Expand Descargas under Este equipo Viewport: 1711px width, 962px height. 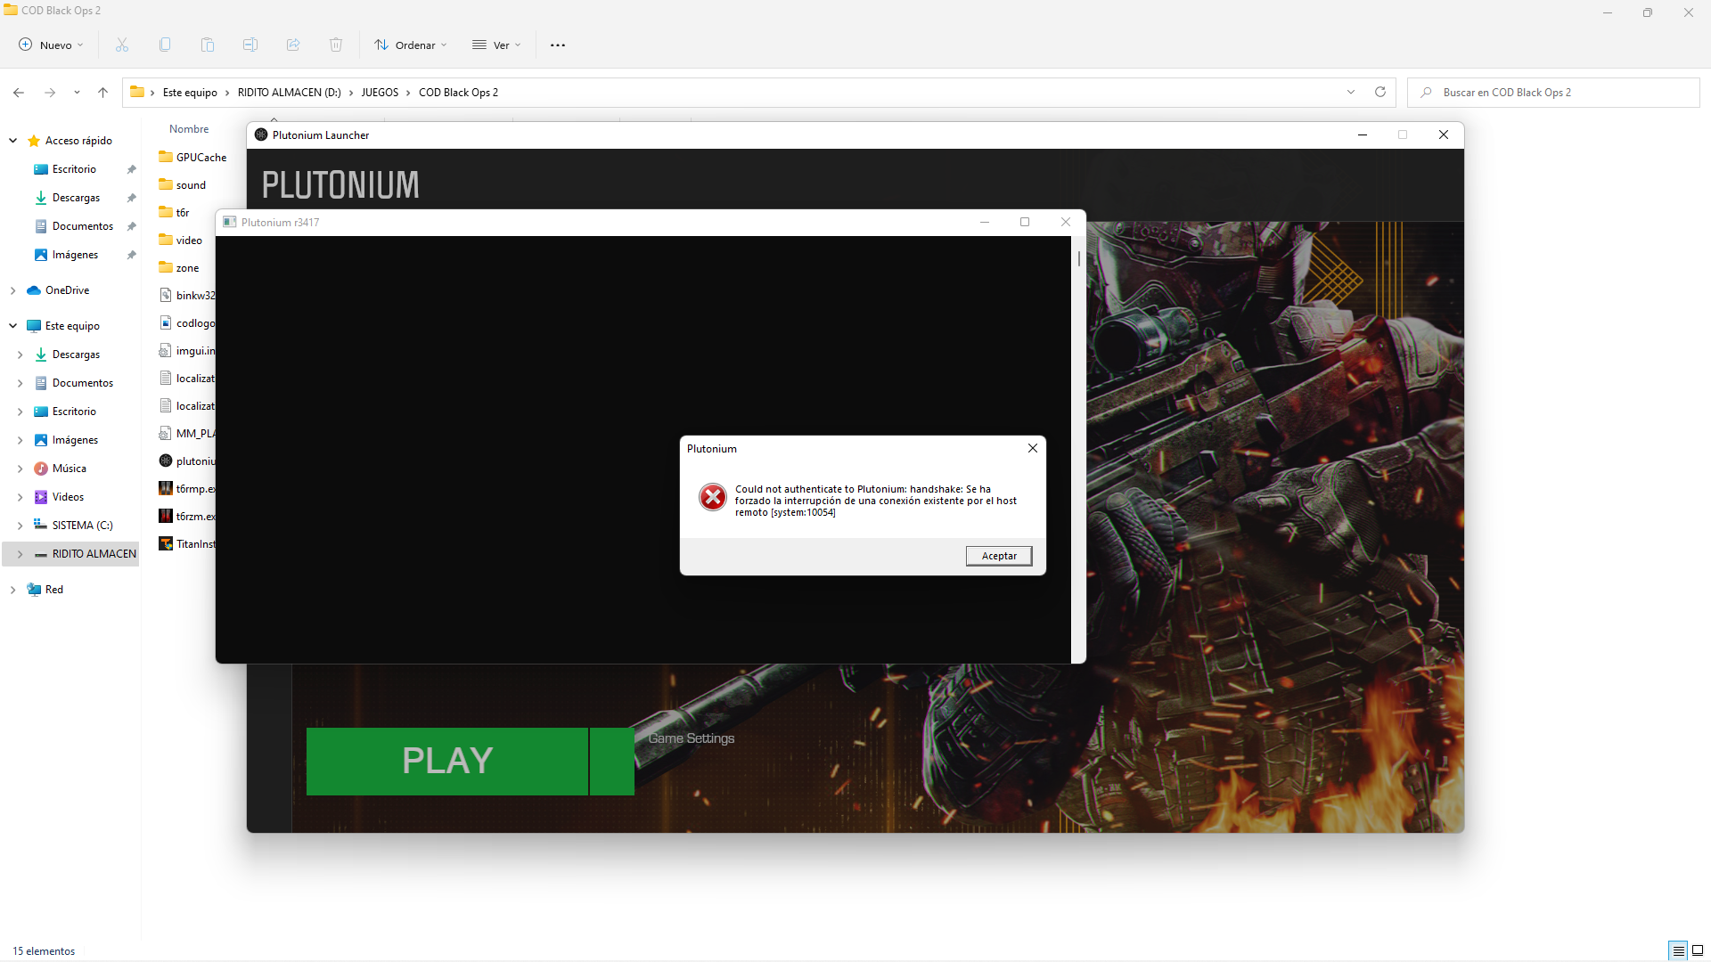point(20,355)
